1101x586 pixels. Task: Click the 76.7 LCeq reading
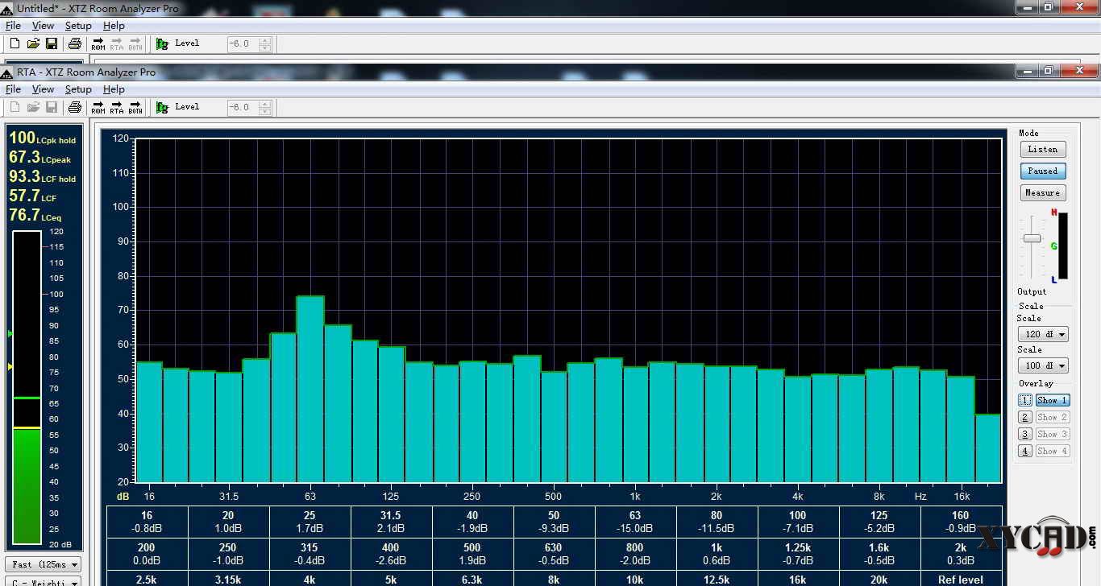coord(35,216)
